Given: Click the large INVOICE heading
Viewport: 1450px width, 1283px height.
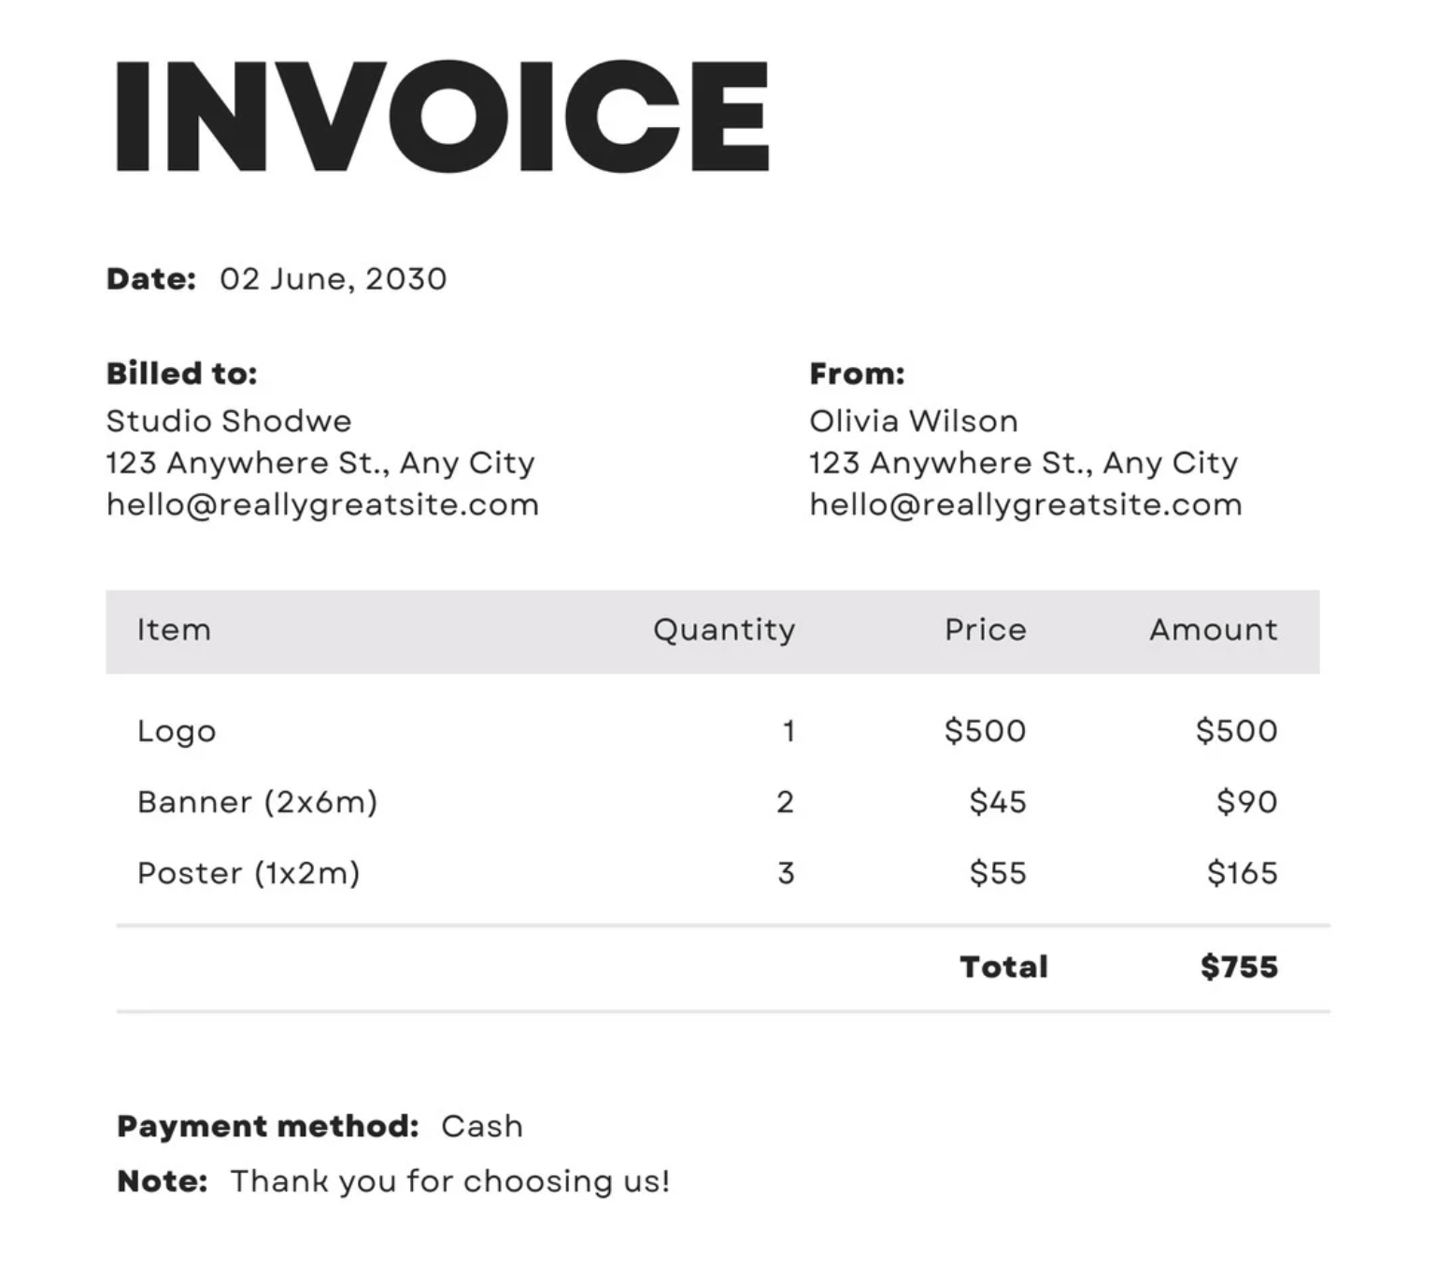Looking at the screenshot, I should pos(441,117).
